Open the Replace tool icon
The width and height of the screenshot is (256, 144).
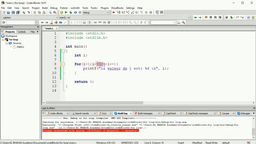pos(55,12)
